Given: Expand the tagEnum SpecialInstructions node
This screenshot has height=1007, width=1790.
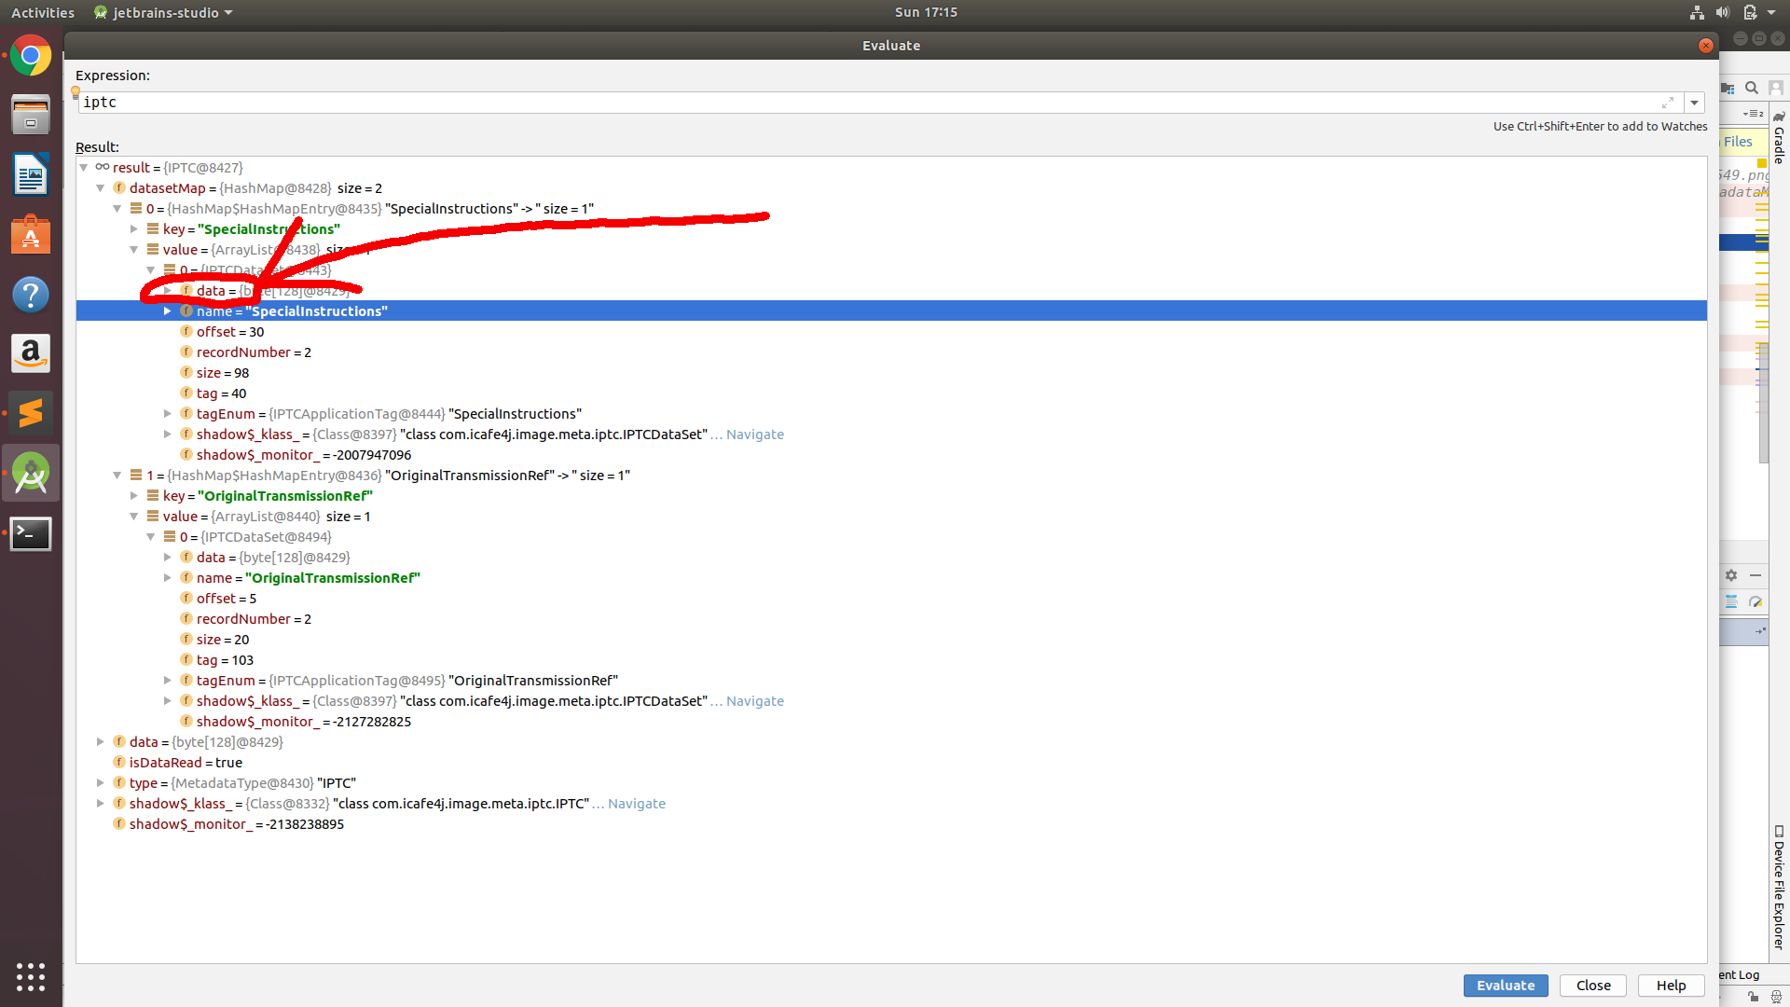Looking at the screenshot, I should click(168, 413).
